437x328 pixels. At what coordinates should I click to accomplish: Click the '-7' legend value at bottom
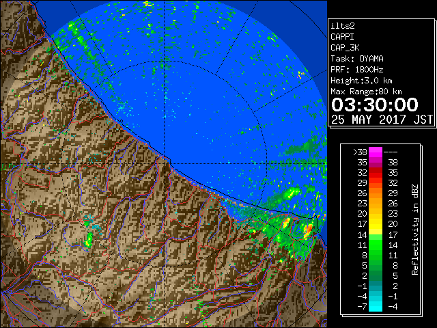pos(362,307)
